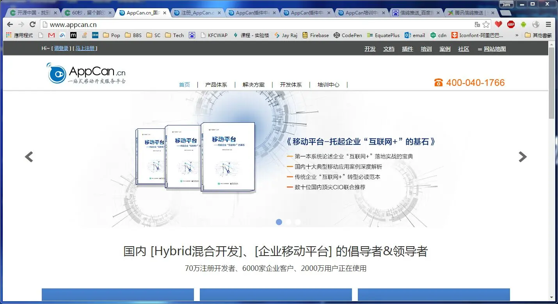Select the second carousel dot indicator
Screen dimensions: 558x304
(x=288, y=222)
